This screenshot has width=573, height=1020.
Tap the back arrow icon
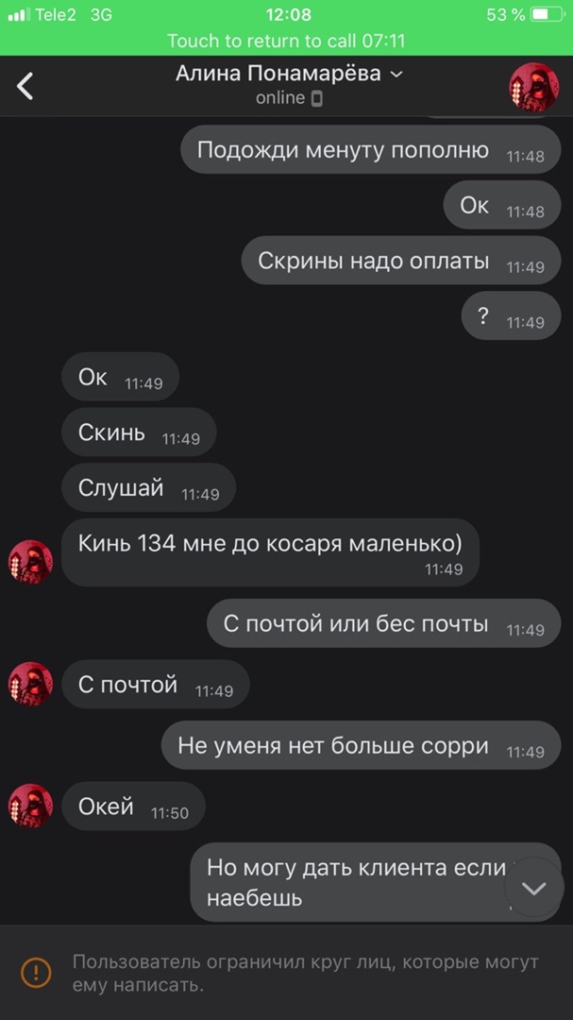pos(25,86)
